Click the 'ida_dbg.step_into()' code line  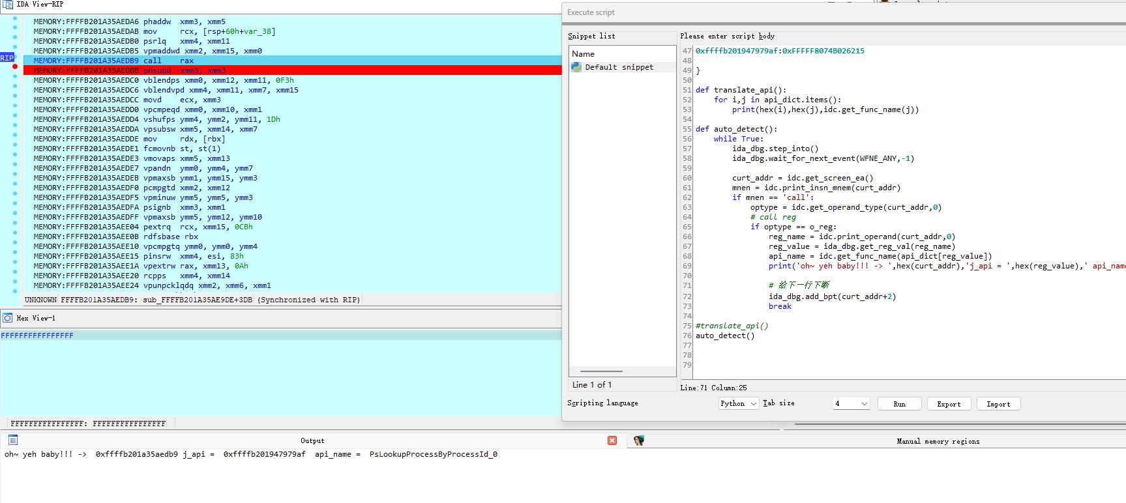pyautogui.click(x=775, y=149)
